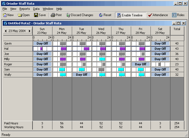Select Roger's grey Saturday shift bar
This screenshot has width=189, height=138.
coord(159,64)
